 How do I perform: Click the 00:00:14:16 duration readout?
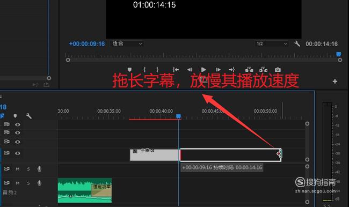(x=322, y=44)
